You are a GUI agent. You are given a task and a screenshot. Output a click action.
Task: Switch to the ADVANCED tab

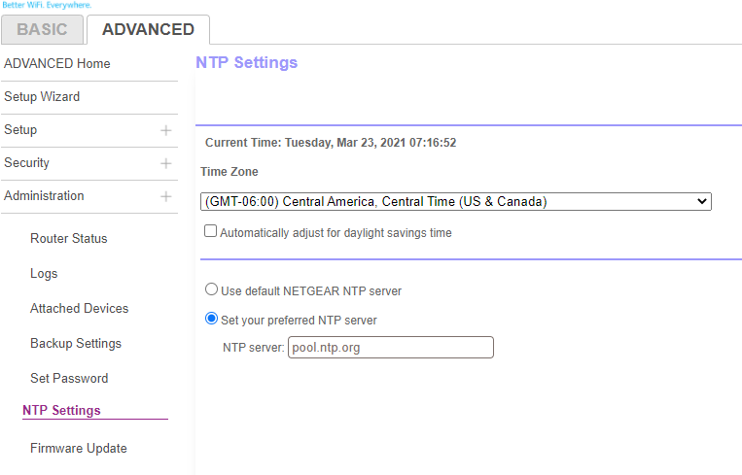click(148, 29)
